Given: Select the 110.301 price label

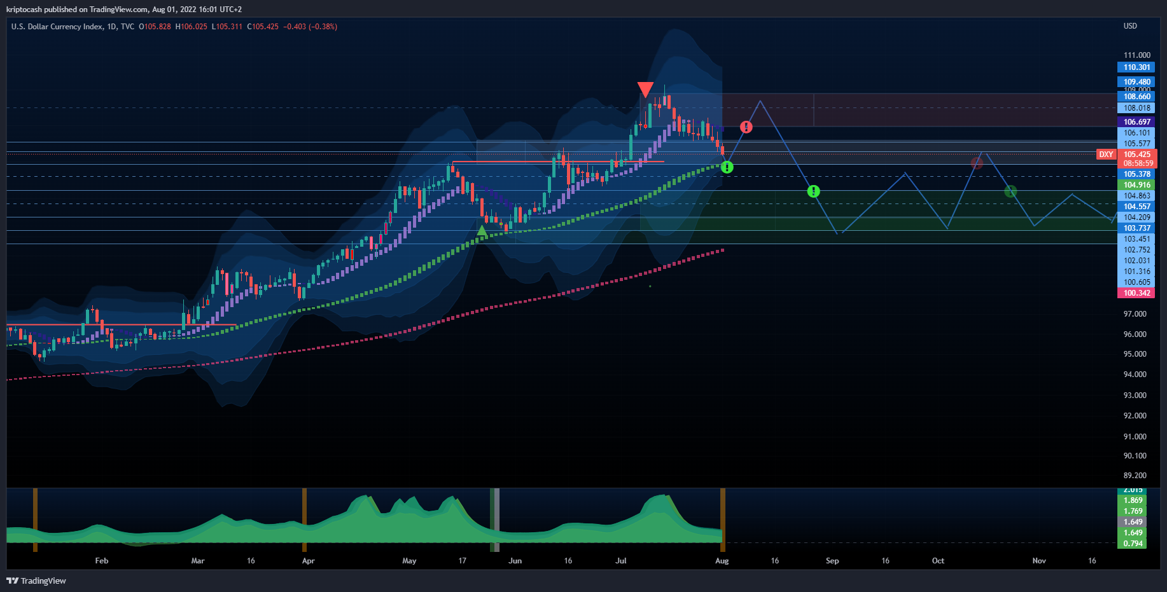Looking at the screenshot, I should coord(1136,67).
